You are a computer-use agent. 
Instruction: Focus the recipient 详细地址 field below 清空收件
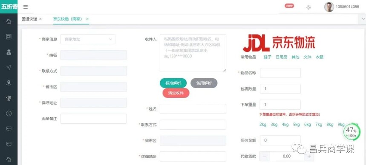[x=193, y=156]
